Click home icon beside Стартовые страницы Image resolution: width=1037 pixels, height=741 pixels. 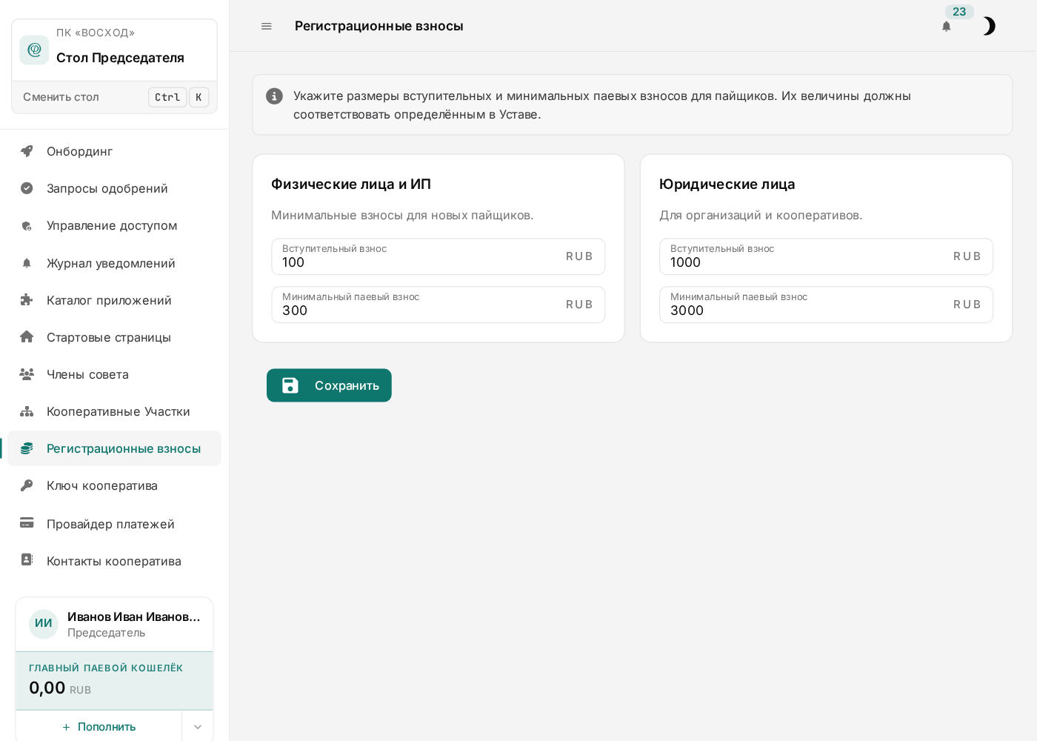27,337
